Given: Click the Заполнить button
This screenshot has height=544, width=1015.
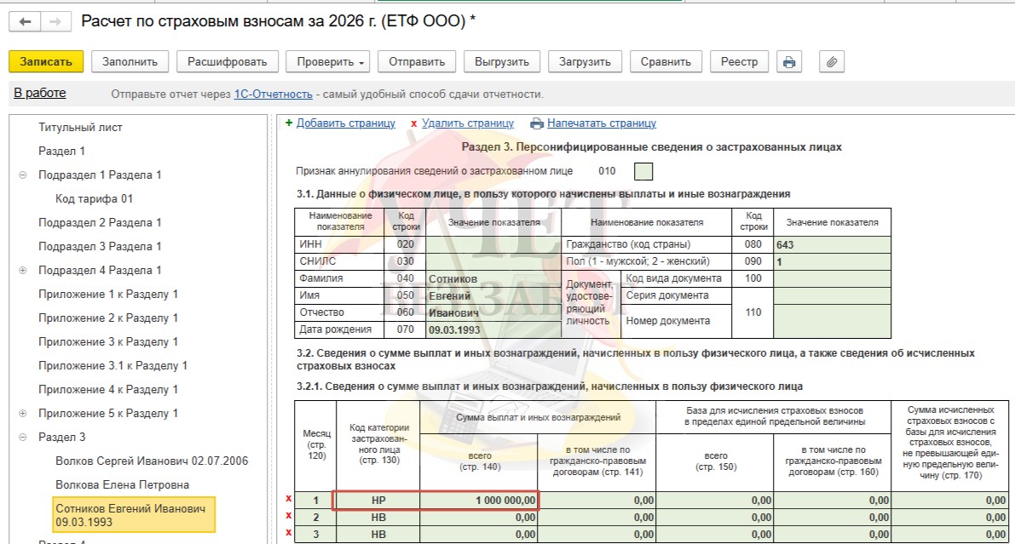Looking at the screenshot, I should coord(130,62).
